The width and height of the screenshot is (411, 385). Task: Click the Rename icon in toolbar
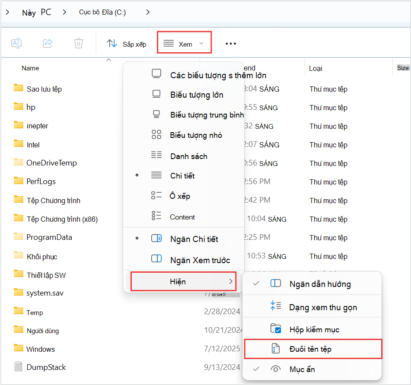click(x=16, y=43)
